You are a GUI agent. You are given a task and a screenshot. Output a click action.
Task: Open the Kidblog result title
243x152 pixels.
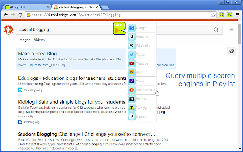click(71, 102)
